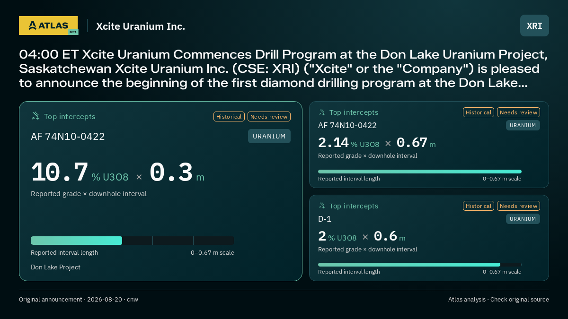Image resolution: width=568 pixels, height=319 pixels.
Task: Click the Needs review tag in the 2.14 % card
Action: (518, 112)
